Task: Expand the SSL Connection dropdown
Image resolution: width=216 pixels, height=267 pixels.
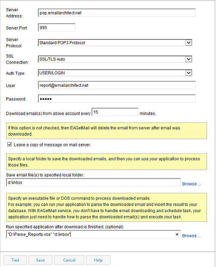Action: point(189,59)
